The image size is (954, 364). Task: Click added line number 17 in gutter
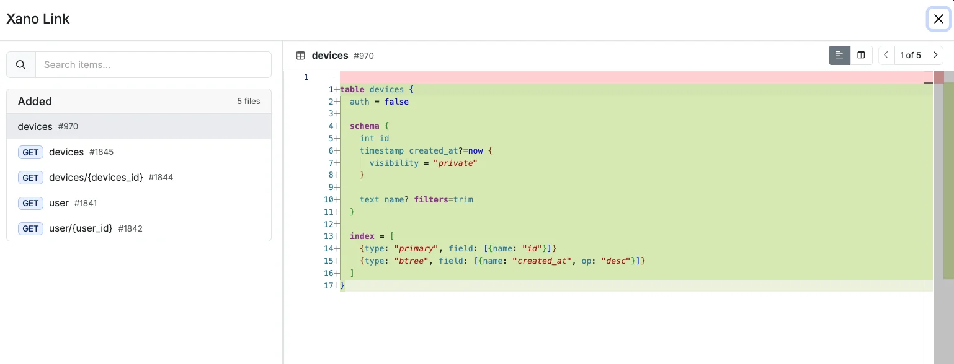329,285
